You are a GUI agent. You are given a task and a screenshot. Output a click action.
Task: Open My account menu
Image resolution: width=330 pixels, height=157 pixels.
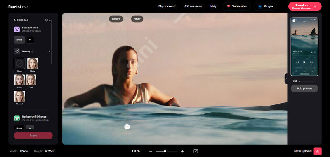[x=167, y=6]
